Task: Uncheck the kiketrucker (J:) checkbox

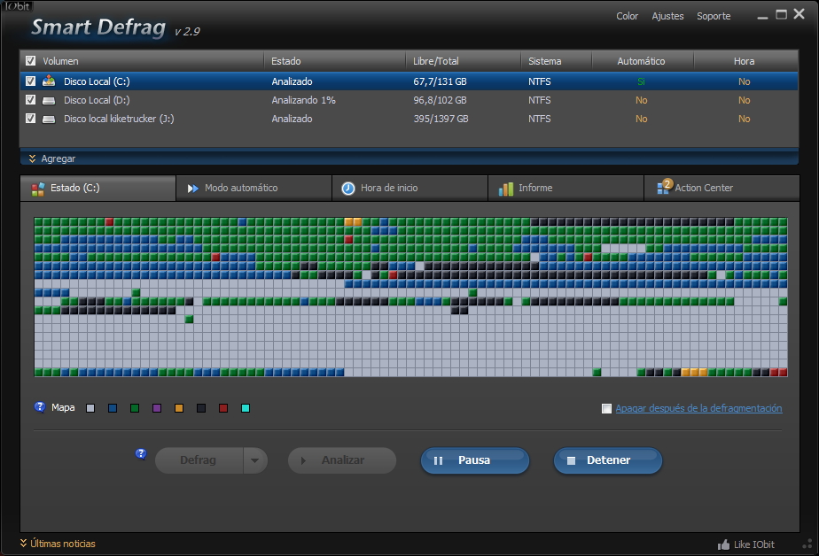Action: point(31,119)
